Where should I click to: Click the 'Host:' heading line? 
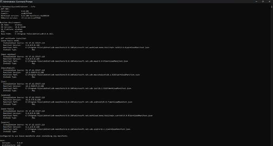[x=3, y=140]
